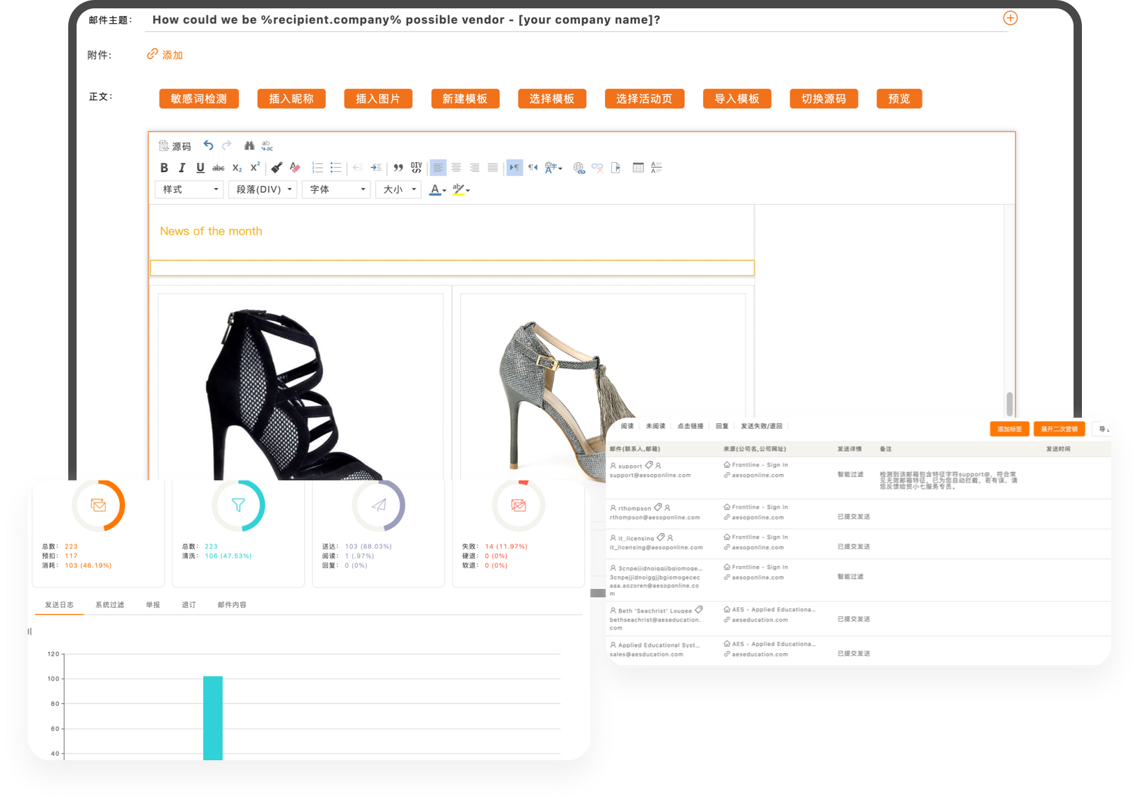Switch to the 系统过滤 tab

point(109,605)
